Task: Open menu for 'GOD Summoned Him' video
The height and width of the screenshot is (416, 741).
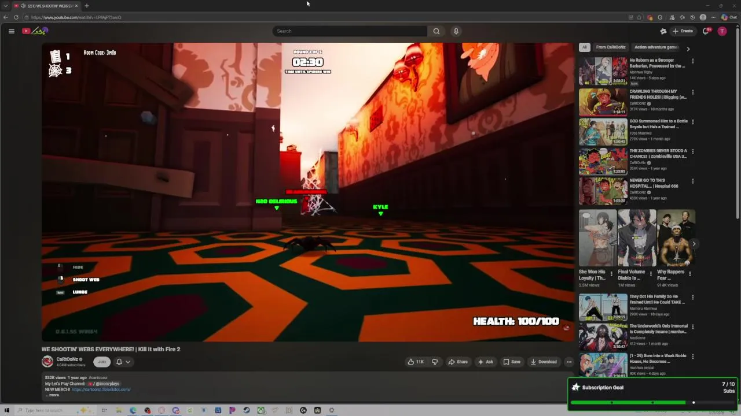Action: click(x=693, y=122)
